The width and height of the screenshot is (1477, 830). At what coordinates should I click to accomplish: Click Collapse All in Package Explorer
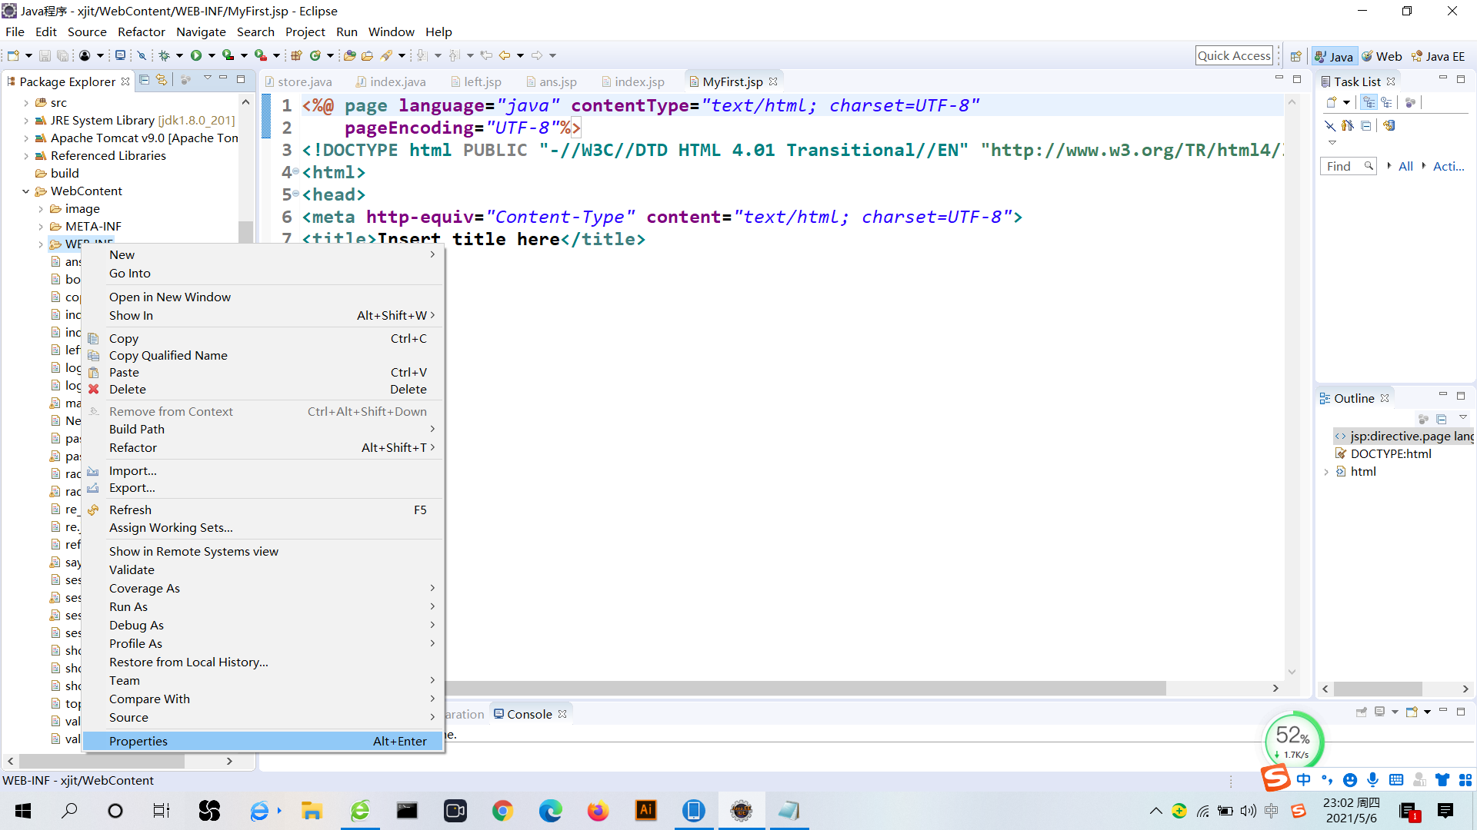point(144,80)
